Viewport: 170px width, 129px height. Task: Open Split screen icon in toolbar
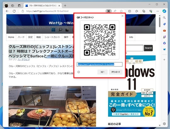130,11
